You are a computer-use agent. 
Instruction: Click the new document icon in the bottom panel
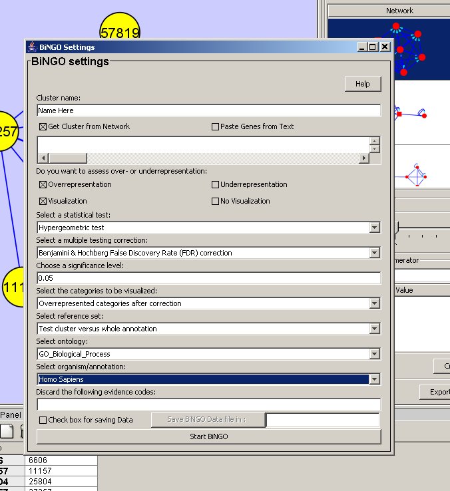tap(7, 432)
